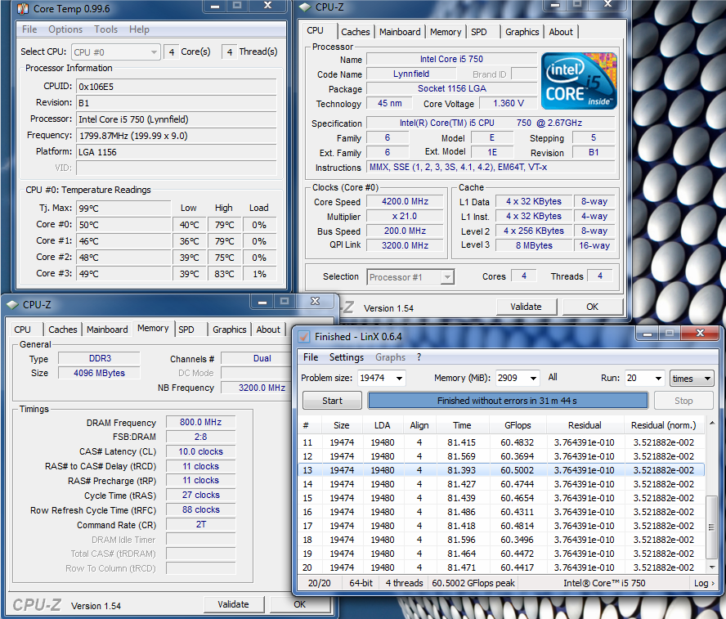Click the DRAM Frequency value '800.0 MHz'

[200, 422]
